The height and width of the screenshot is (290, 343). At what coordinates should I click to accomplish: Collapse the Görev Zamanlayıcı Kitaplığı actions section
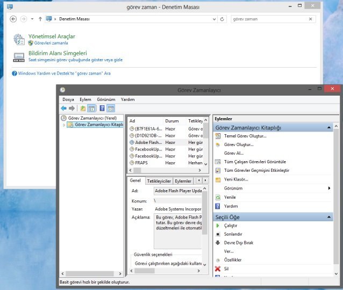click(x=329, y=128)
